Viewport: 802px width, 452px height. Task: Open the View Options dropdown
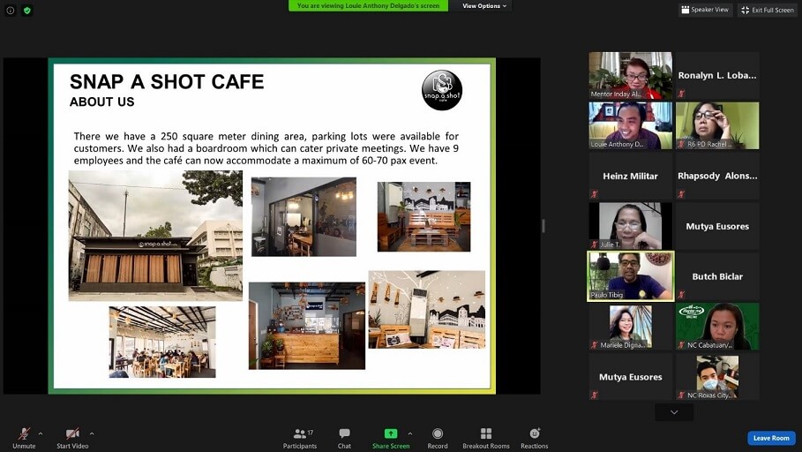coord(484,5)
